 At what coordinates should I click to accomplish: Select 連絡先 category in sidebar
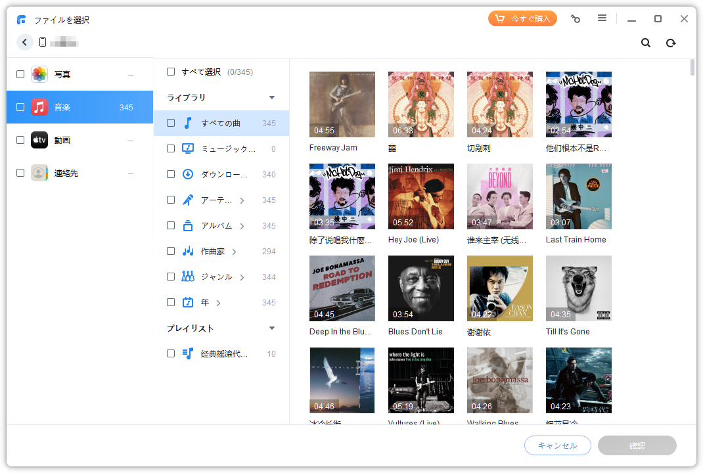coord(79,173)
